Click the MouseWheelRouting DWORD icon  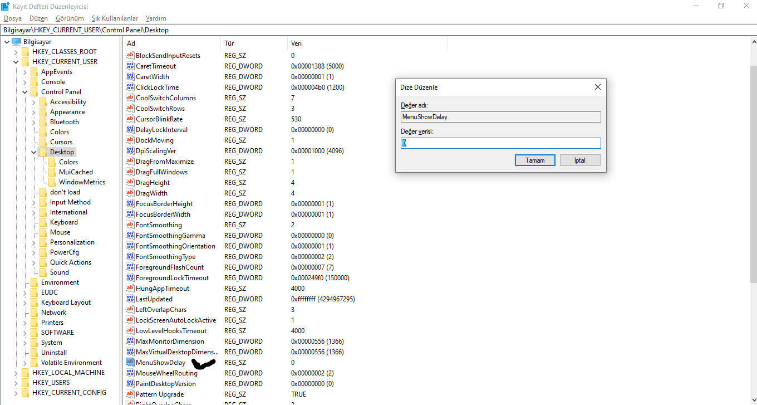[x=130, y=373]
